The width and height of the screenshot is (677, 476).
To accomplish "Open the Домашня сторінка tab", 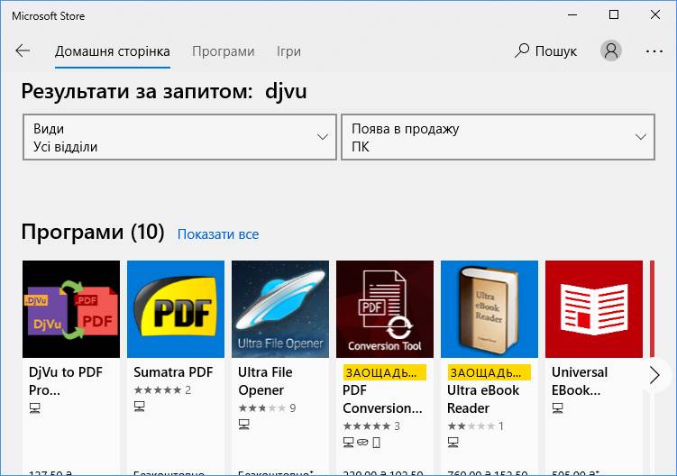I will pos(113,51).
